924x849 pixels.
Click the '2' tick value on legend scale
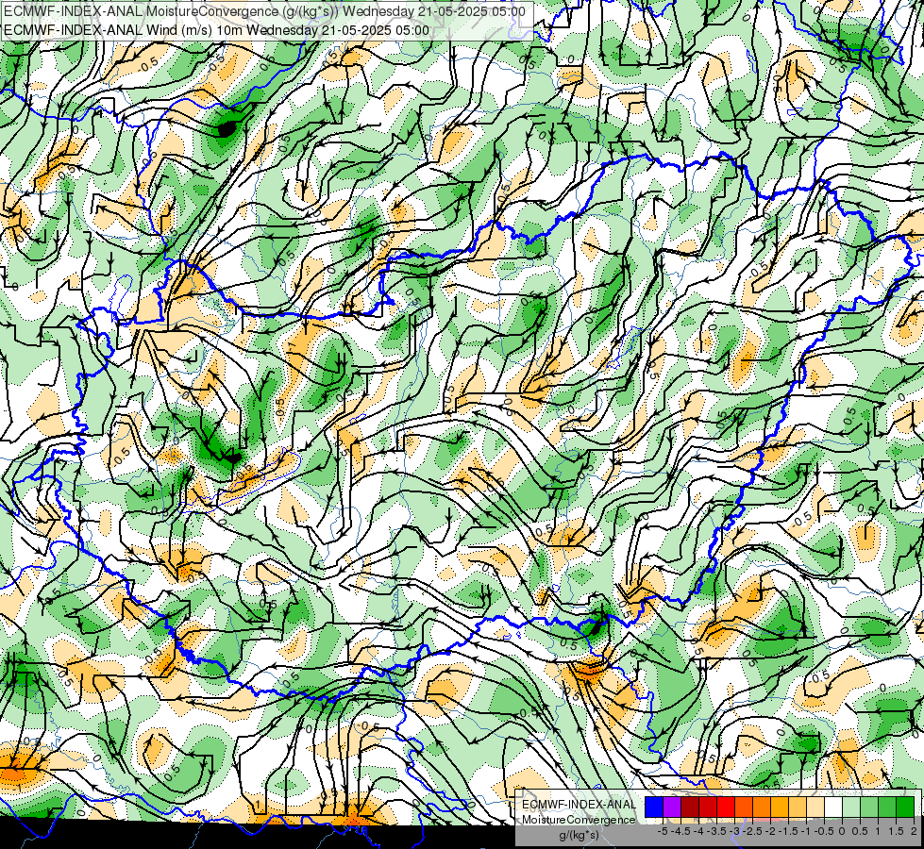[x=914, y=831]
